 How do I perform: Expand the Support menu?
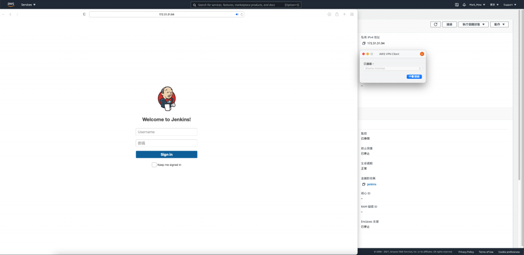(x=510, y=5)
